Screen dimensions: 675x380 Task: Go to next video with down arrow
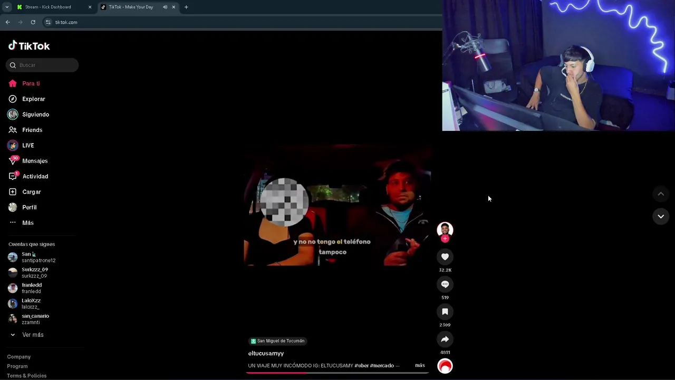pos(661,216)
